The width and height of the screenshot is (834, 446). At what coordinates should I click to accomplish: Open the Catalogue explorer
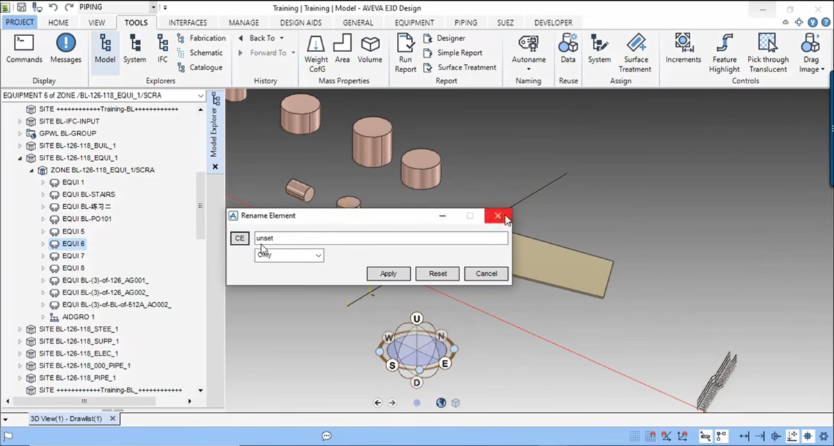click(x=200, y=67)
